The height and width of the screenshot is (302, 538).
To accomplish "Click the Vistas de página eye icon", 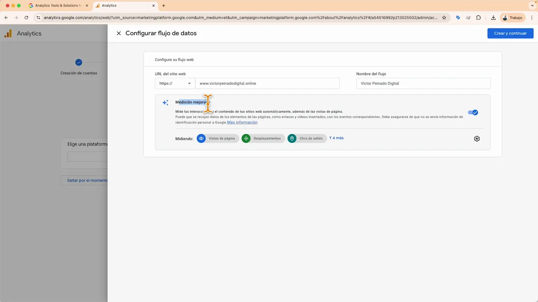I will tap(201, 138).
